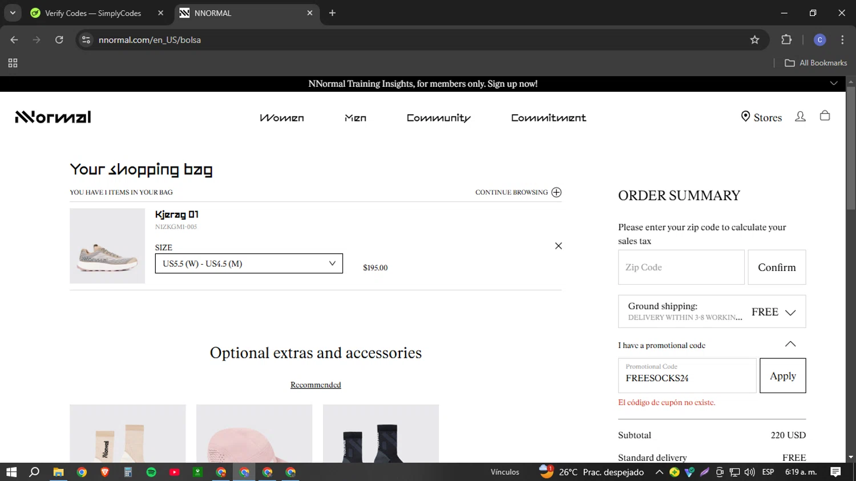Open the All Bookmarks folder
The image size is (856, 481).
click(x=816, y=63)
